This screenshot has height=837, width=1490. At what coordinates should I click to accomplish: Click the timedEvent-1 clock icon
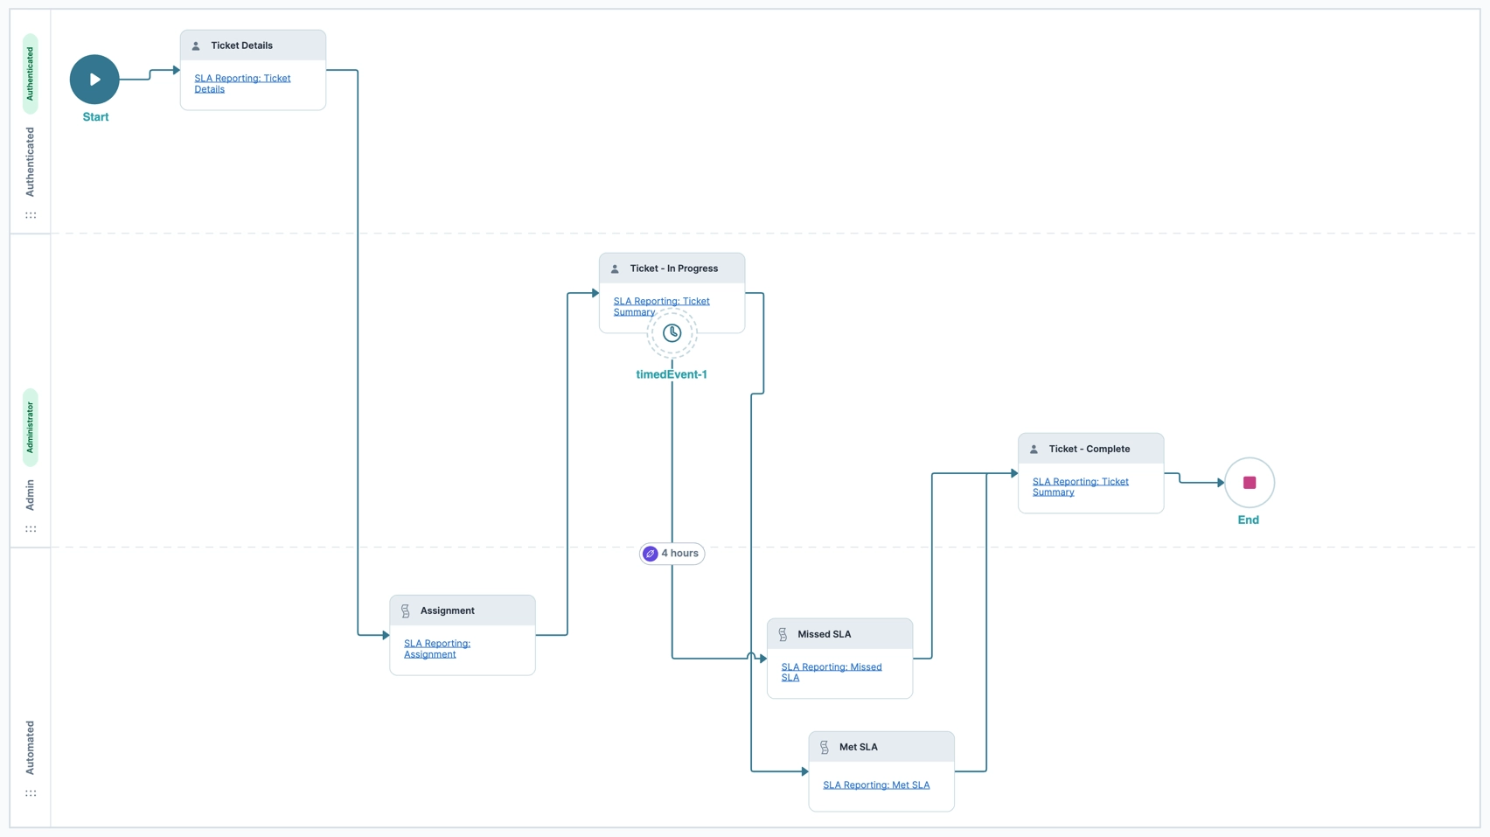point(672,332)
